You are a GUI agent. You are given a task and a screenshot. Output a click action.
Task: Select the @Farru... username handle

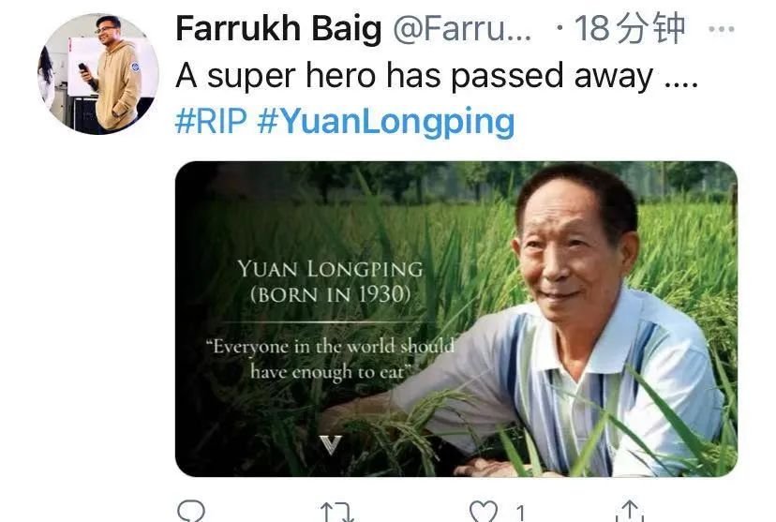click(462, 29)
